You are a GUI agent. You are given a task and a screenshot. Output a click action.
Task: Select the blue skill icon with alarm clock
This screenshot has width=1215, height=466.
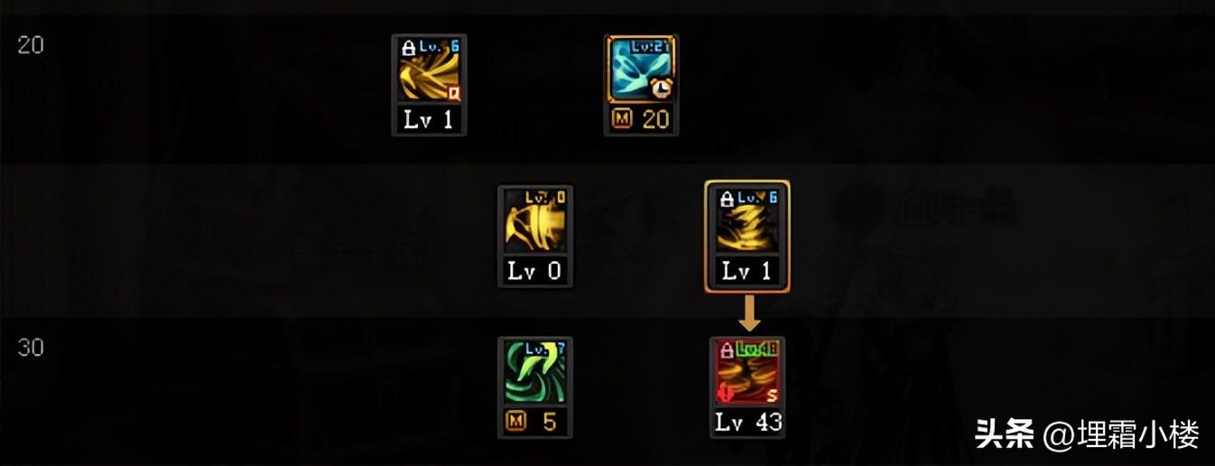click(x=641, y=70)
